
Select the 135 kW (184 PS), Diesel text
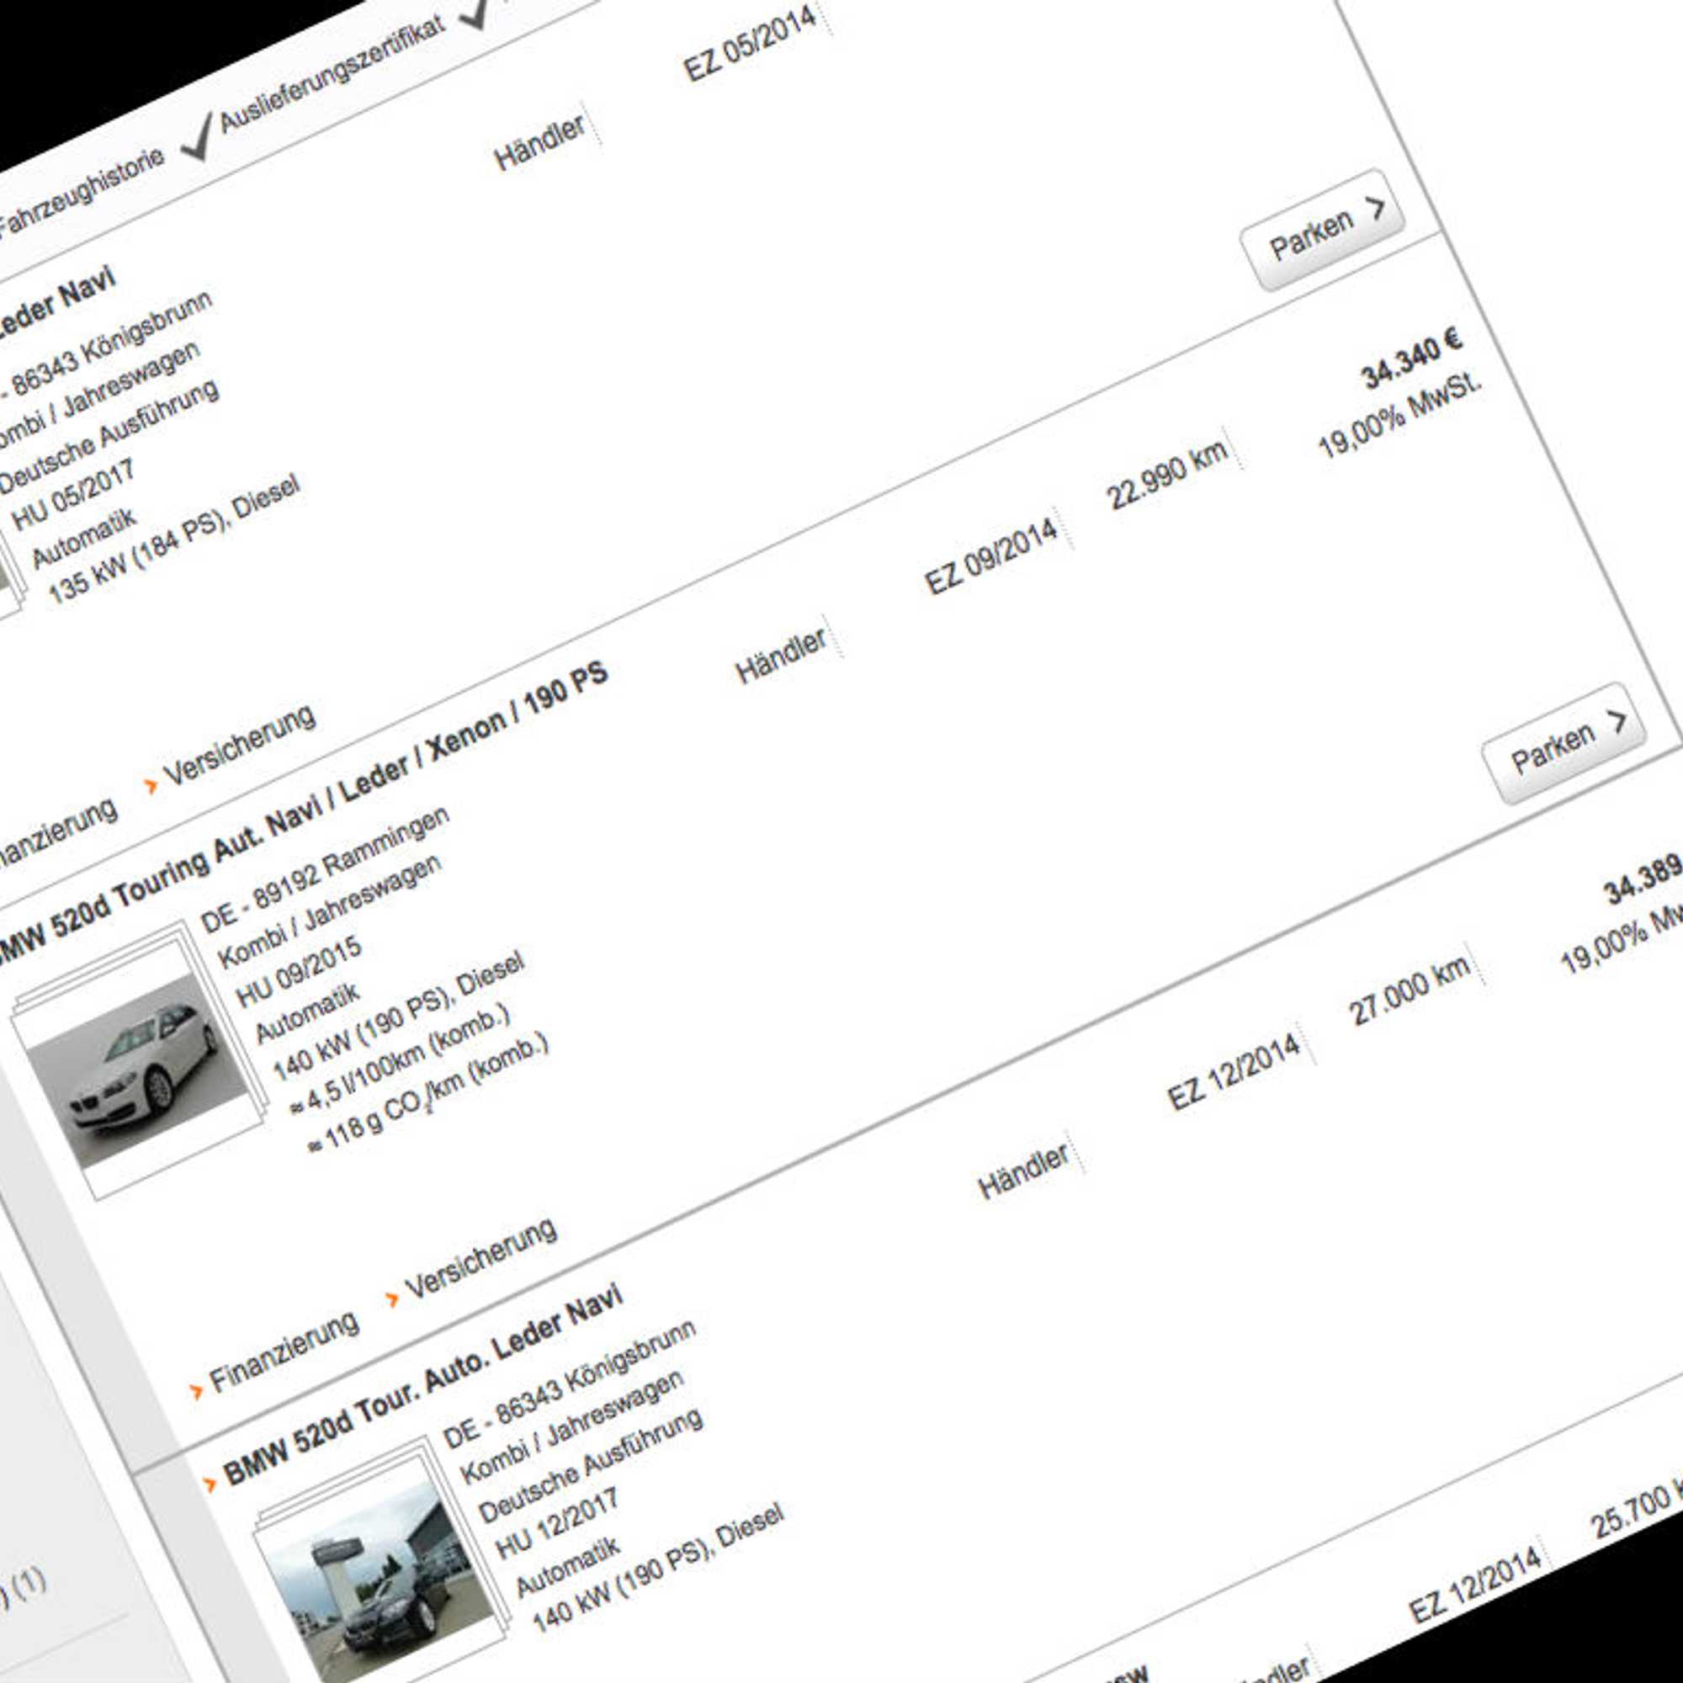174,539
